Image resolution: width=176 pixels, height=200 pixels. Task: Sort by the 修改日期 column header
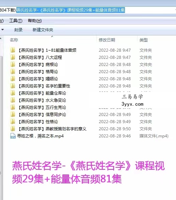[107, 40]
